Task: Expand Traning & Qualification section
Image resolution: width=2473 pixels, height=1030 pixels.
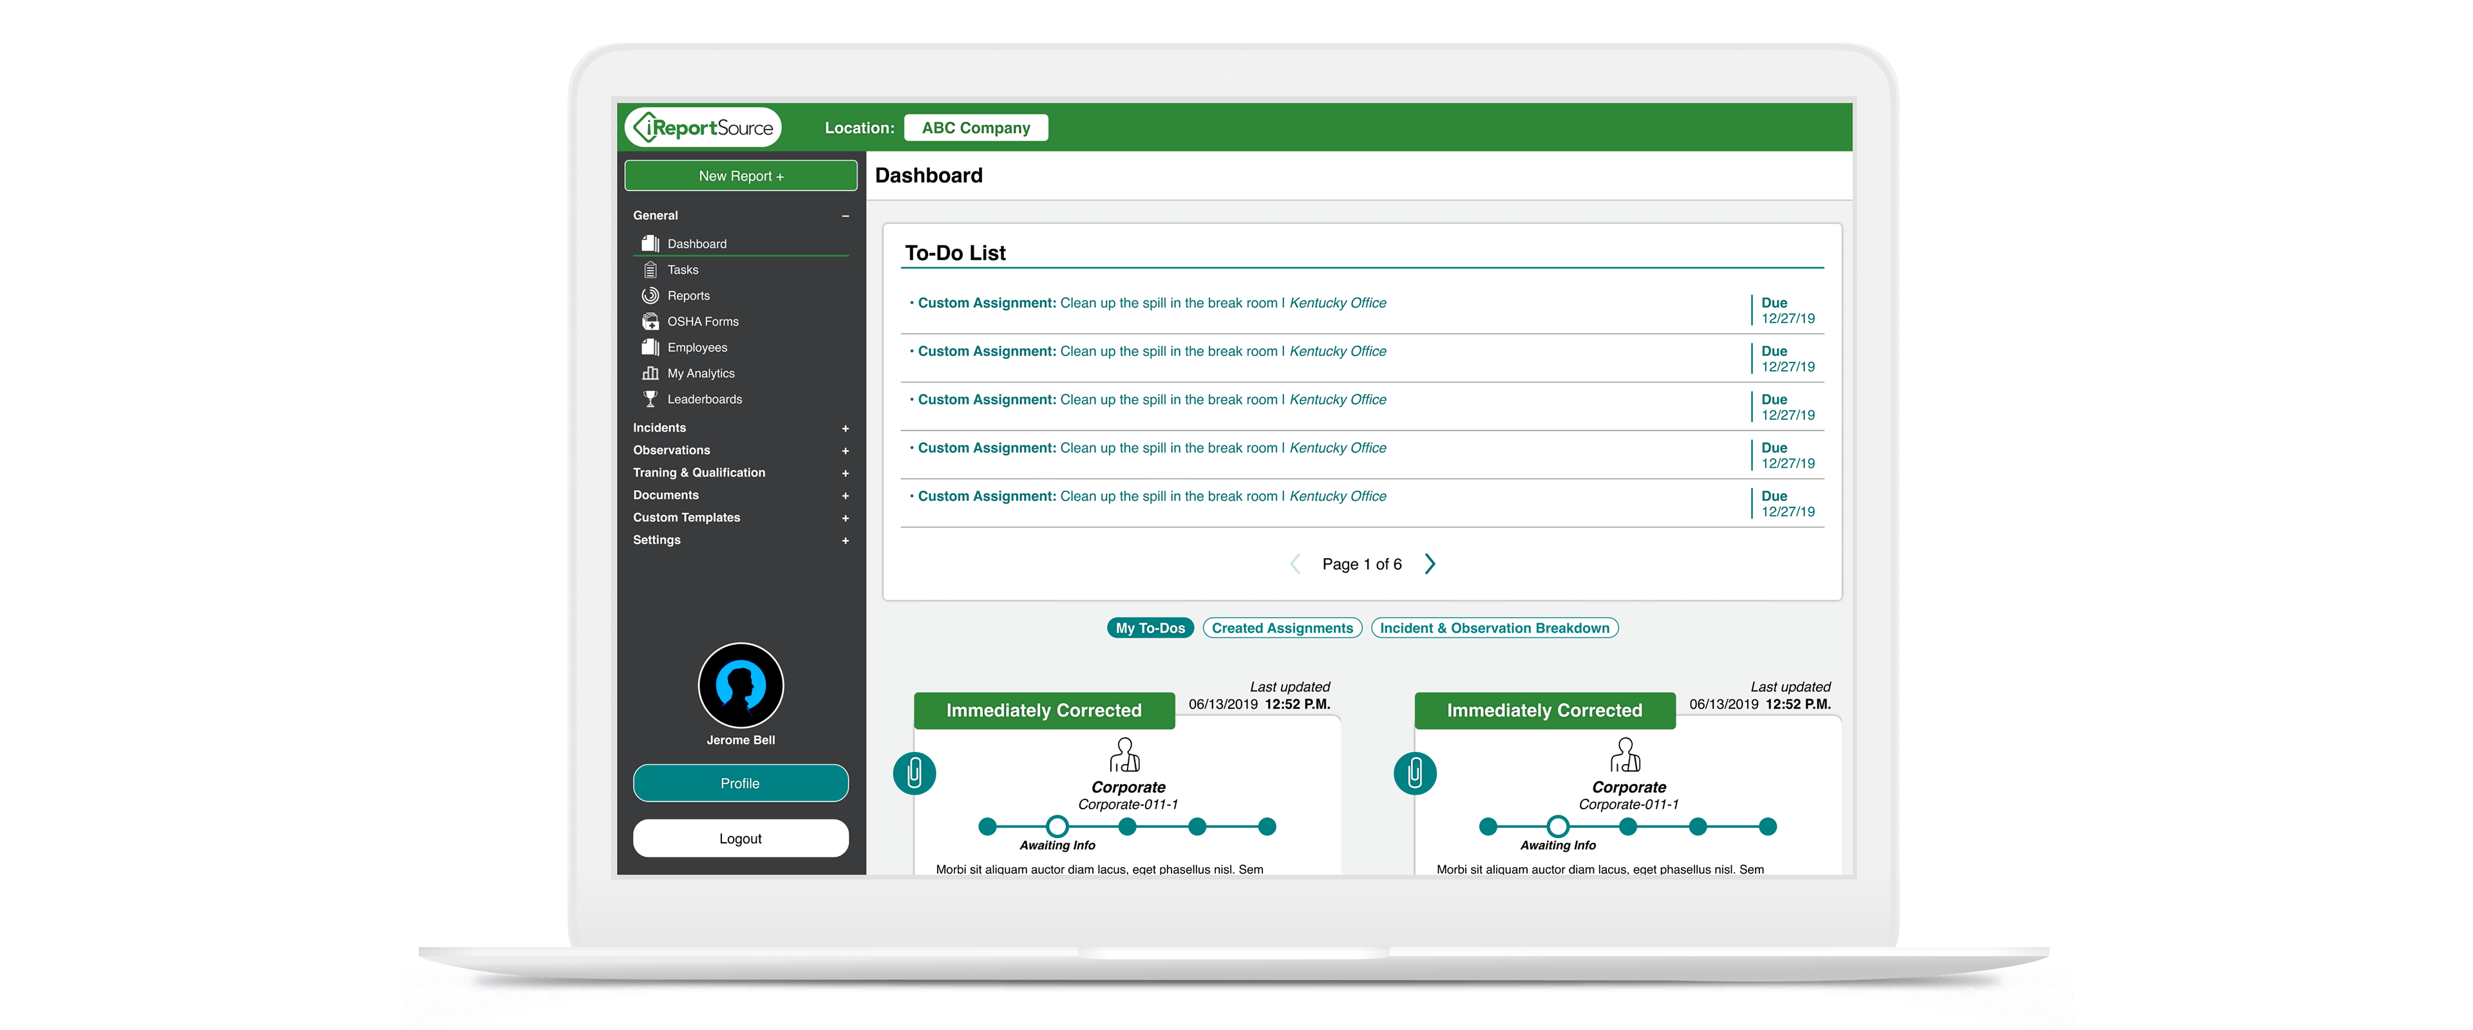Action: (x=846, y=473)
